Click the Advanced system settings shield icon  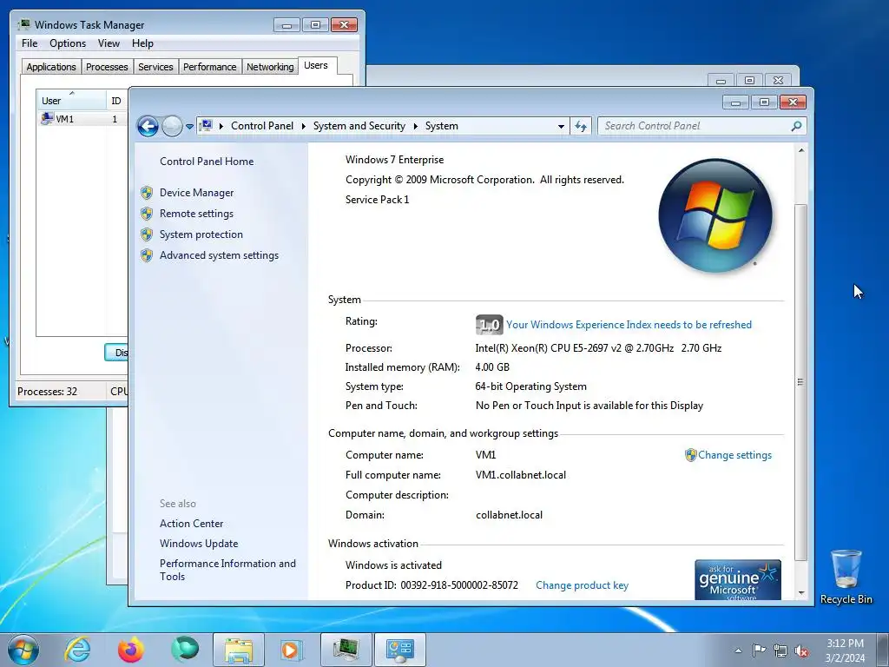[147, 256]
